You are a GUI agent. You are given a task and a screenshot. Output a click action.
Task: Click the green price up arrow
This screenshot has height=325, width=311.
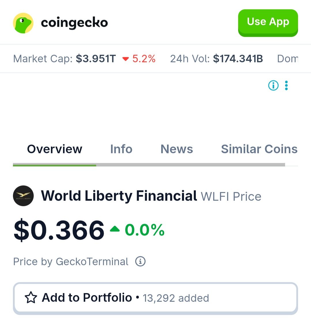115,229
